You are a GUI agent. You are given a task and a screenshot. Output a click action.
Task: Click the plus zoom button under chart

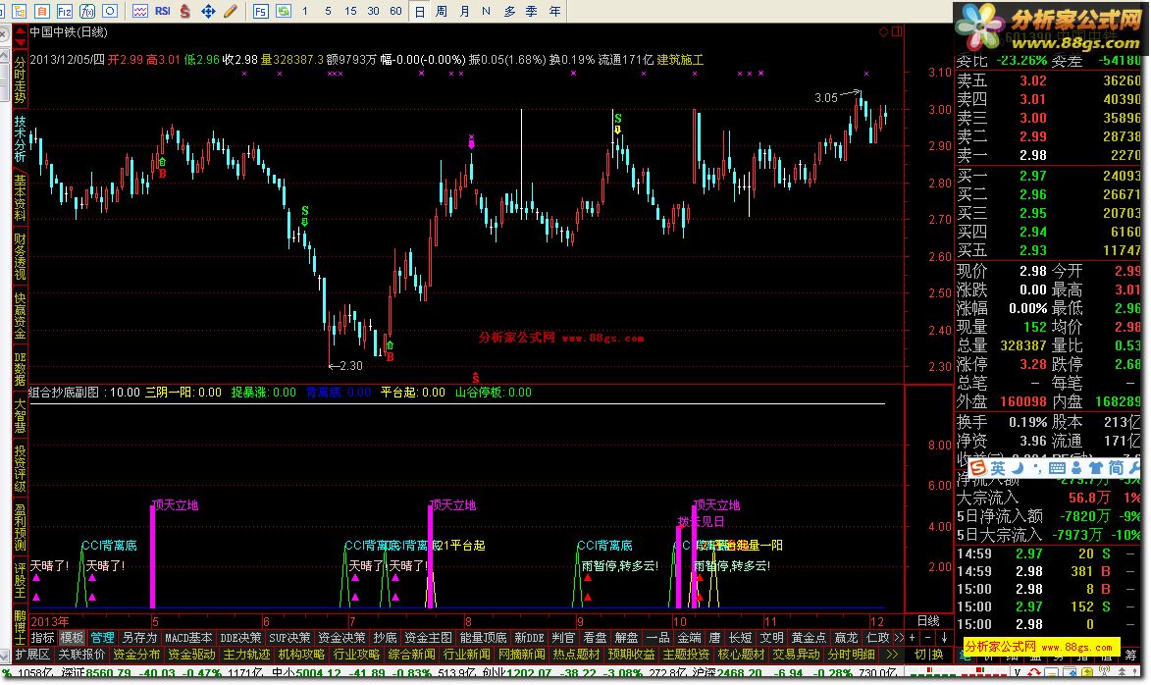(912, 637)
